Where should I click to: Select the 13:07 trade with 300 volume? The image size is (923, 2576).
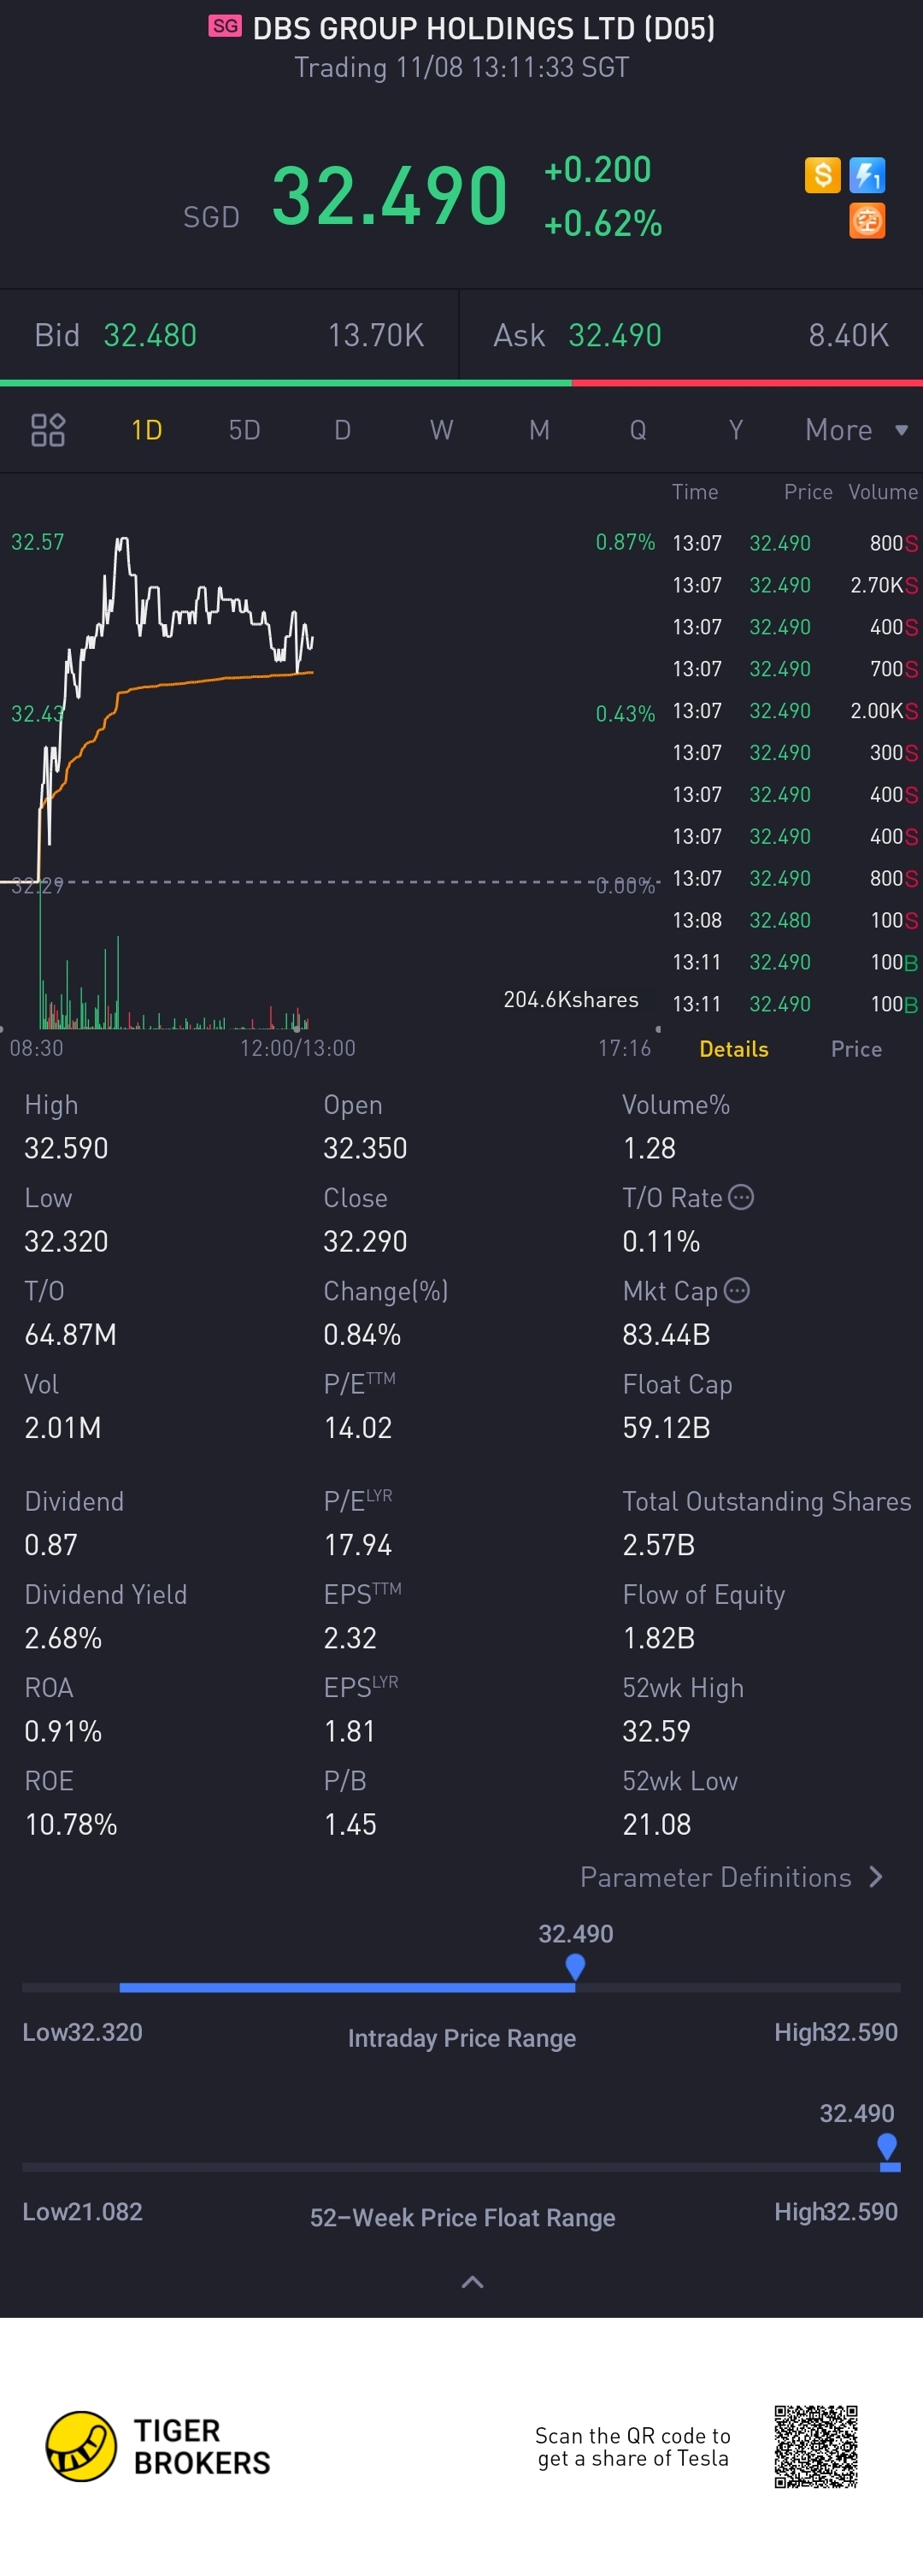coord(794,753)
